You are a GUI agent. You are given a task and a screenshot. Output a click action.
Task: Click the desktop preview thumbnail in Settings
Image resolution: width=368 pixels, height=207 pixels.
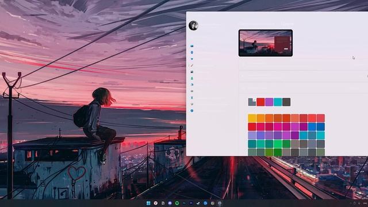(x=266, y=43)
